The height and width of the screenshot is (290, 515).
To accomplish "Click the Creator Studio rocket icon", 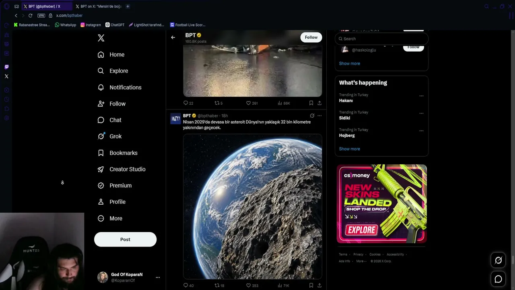I will tap(101, 169).
